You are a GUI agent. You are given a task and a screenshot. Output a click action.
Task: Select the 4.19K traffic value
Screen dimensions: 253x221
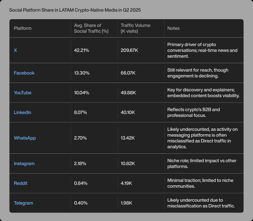click(126, 183)
